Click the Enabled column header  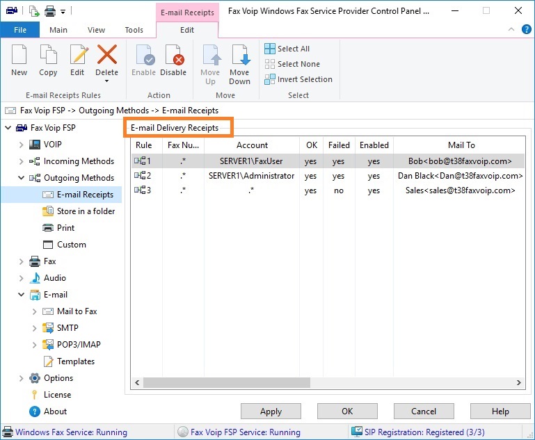click(x=374, y=145)
